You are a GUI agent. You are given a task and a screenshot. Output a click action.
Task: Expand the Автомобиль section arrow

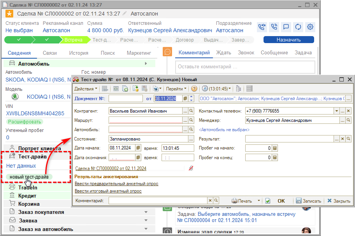(146, 64)
